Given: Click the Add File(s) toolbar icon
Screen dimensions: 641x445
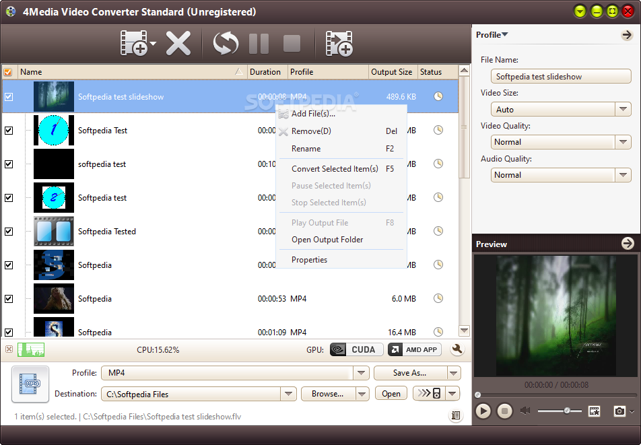Looking at the screenshot, I should pyautogui.click(x=134, y=42).
